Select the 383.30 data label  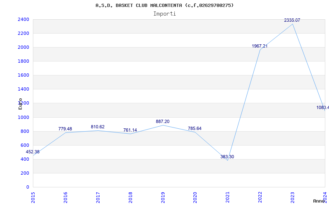coord(227,157)
